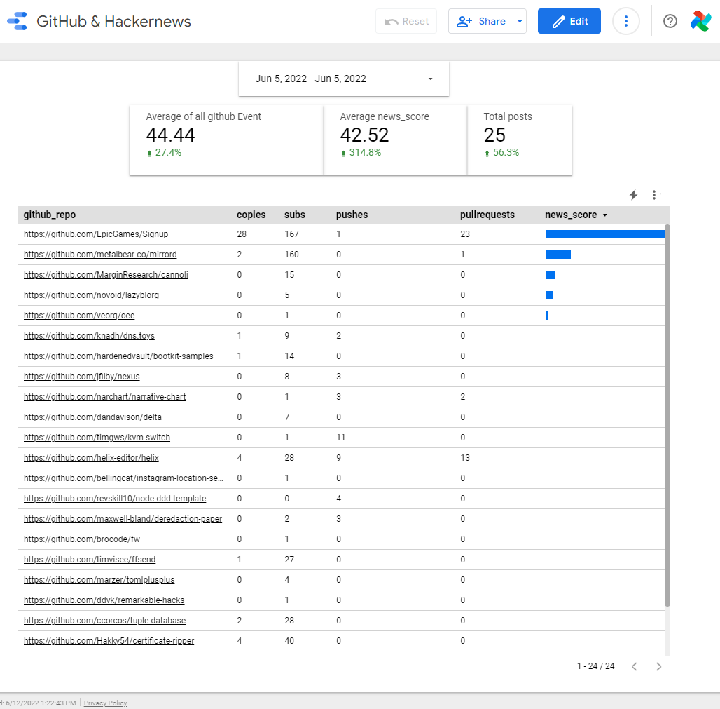This screenshot has height=709, width=720.
Task: Expand the Share options dropdown arrow
Action: [520, 21]
